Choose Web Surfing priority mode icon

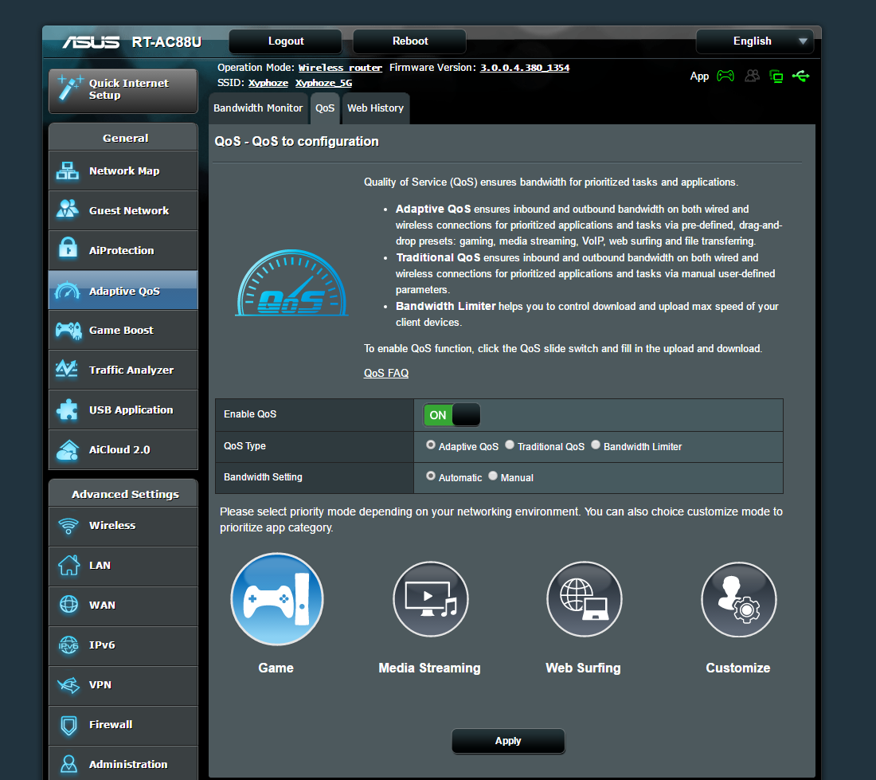pyautogui.click(x=584, y=599)
